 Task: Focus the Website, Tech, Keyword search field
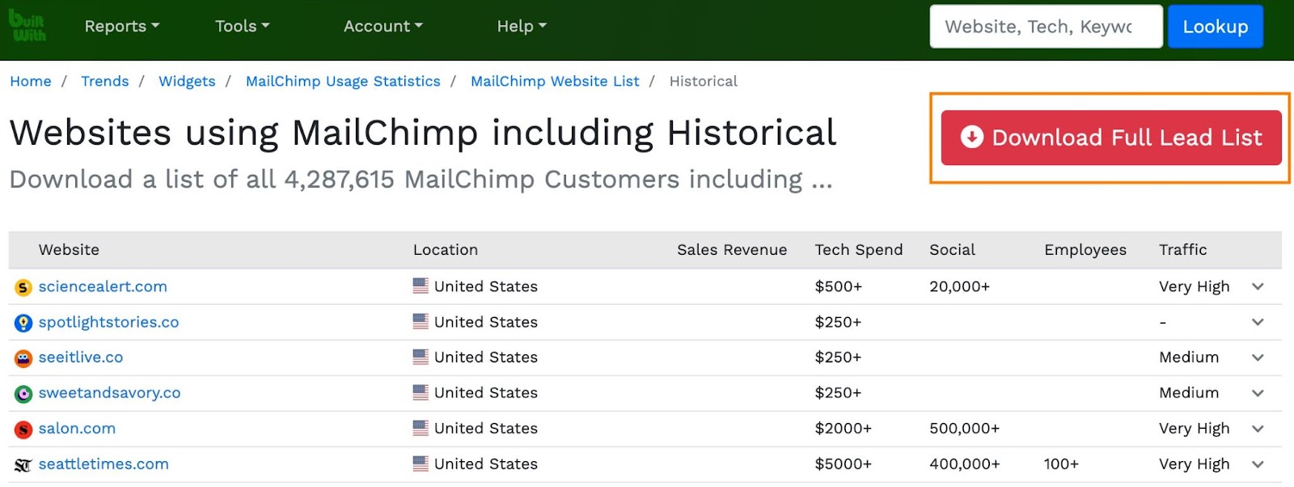pos(1046,27)
